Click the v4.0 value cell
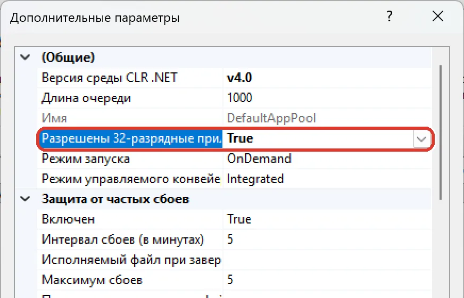This screenshot has width=464, height=298. click(x=327, y=78)
